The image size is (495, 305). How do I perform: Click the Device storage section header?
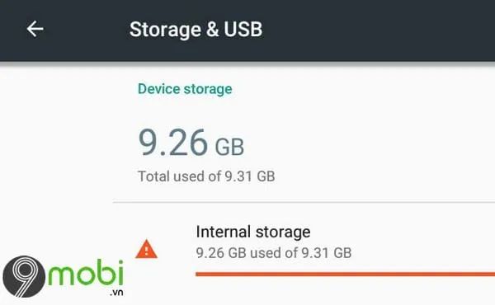pos(185,89)
